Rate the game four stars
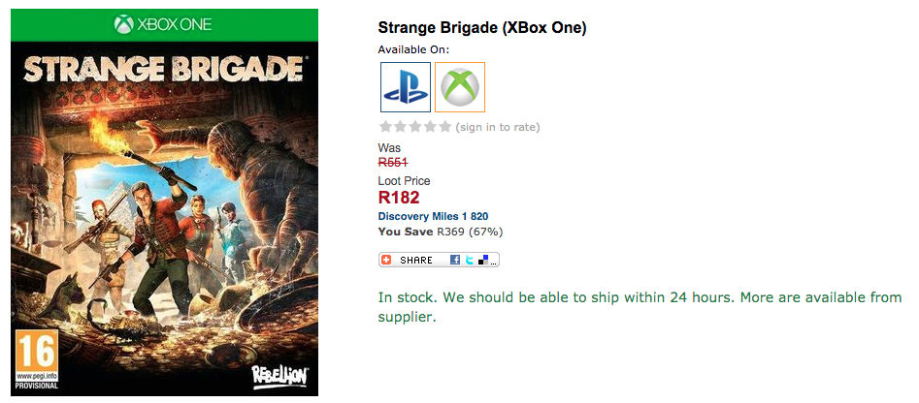 (430, 127)
